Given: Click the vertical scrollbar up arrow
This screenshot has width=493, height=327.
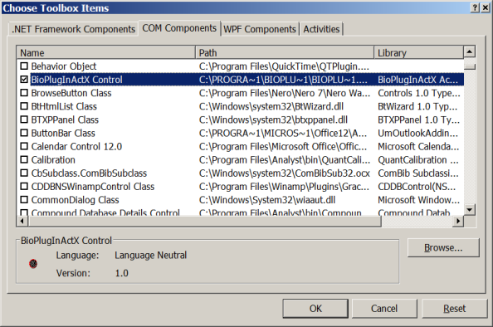Looking at the screenshot, I should click(470, 51).
